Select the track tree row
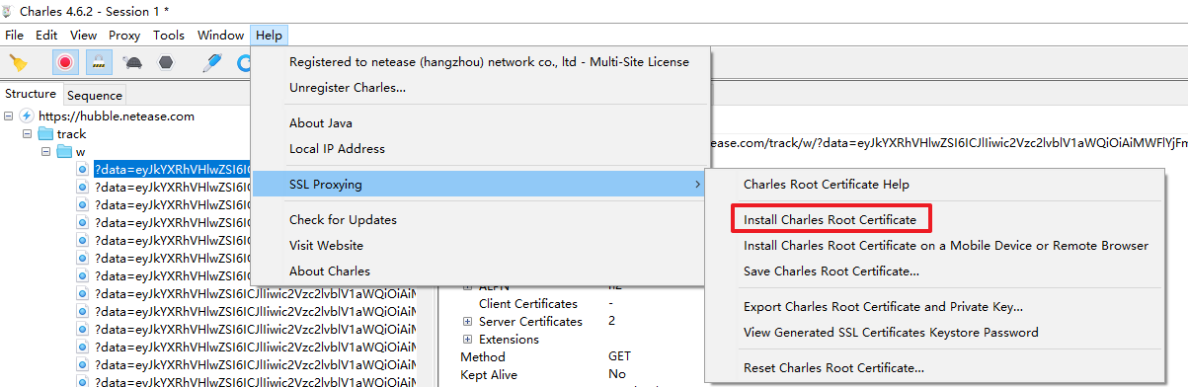 coord(71,133)
